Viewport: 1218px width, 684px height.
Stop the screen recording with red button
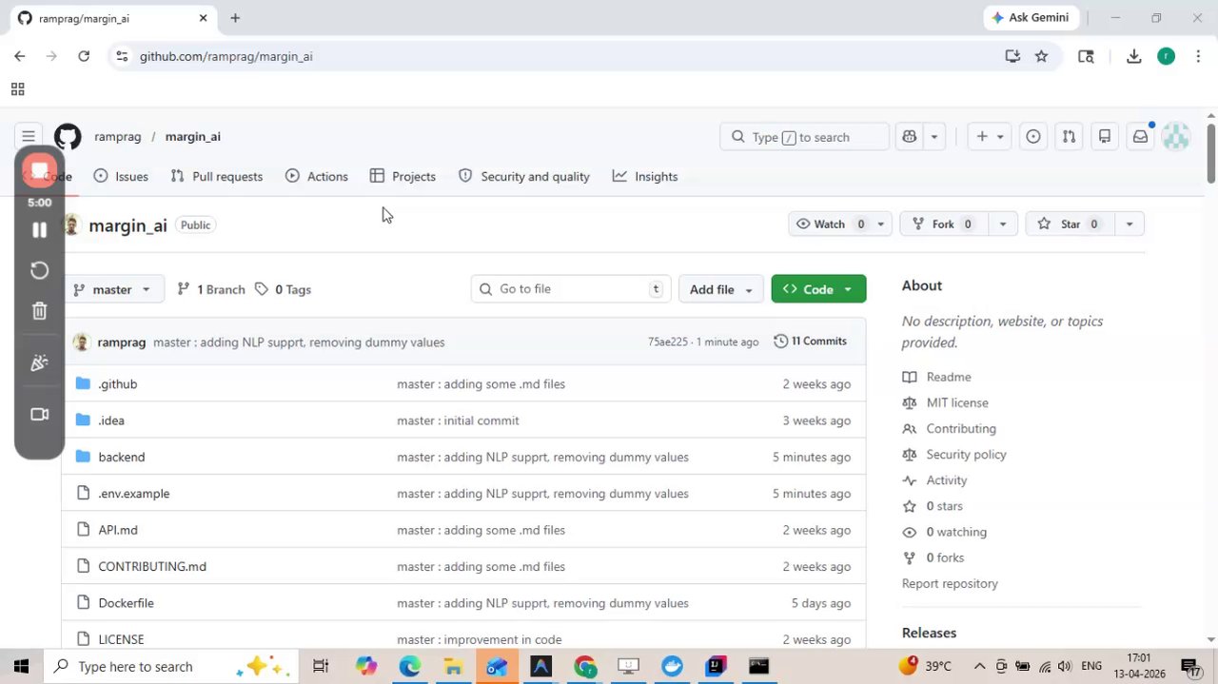tap(39, 171)
